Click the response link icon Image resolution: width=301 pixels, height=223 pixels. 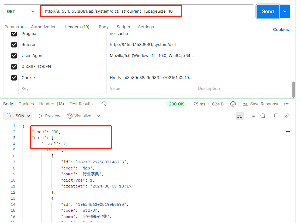pyautogui.click(x=286, y=116)
